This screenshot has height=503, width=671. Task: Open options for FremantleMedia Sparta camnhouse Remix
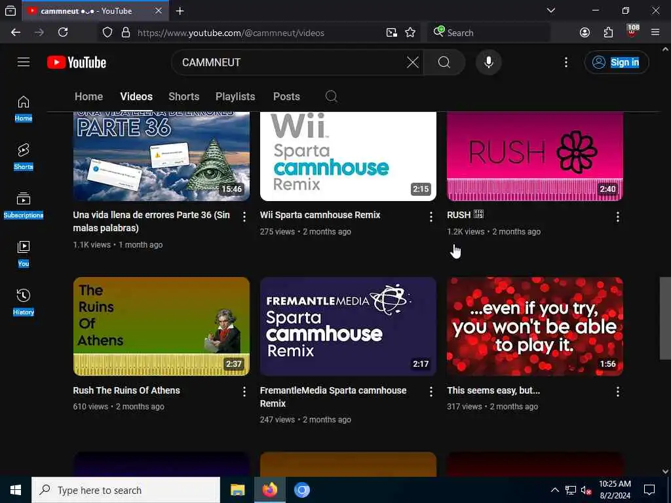[x=431, y=392]
